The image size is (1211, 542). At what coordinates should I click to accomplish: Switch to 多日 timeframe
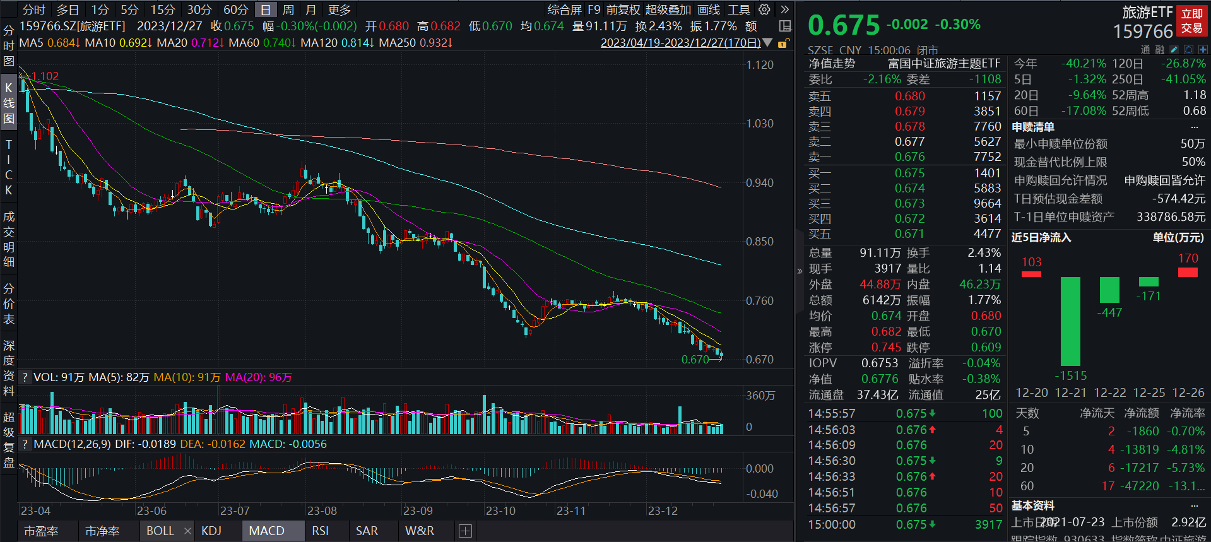68,9
